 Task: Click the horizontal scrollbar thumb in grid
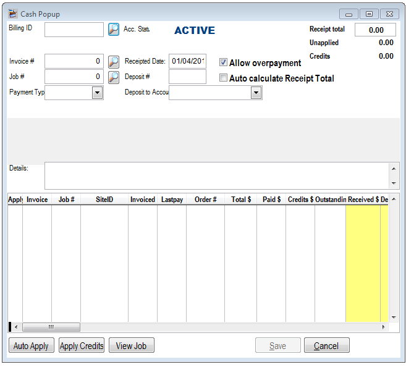51,327
